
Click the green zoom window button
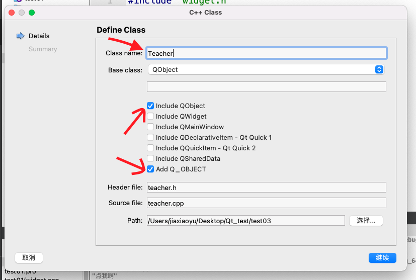click(32, 13)
